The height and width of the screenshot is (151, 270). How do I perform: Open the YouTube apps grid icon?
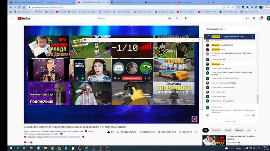coord(254,18)
